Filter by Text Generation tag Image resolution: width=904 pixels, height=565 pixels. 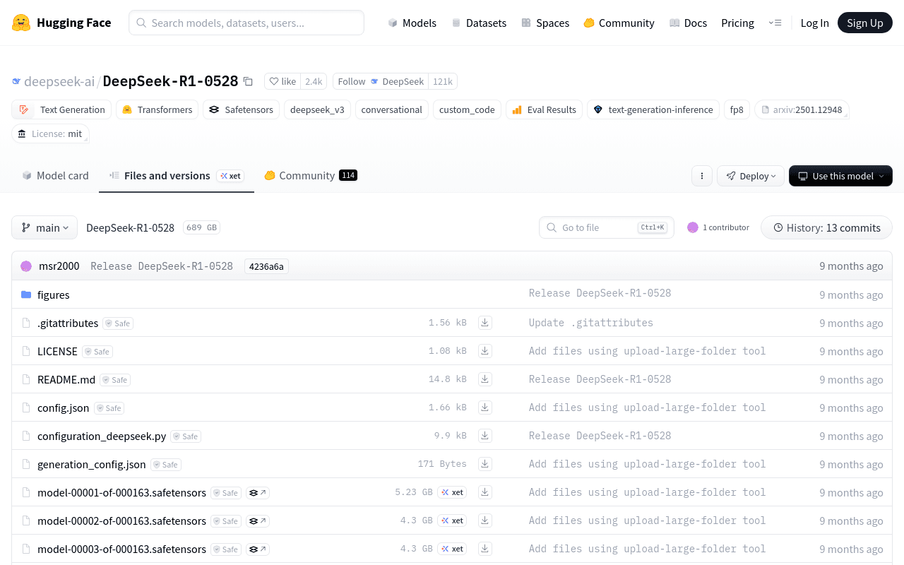(x=61, y=109)
